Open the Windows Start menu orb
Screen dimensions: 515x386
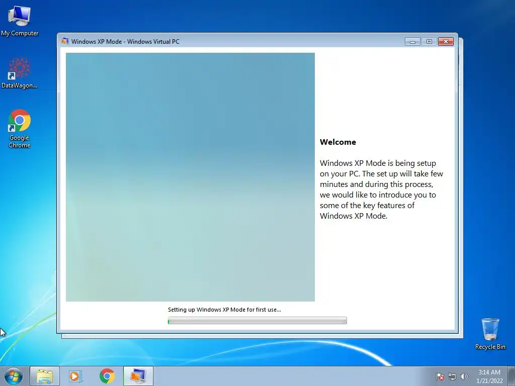[14, 376]
